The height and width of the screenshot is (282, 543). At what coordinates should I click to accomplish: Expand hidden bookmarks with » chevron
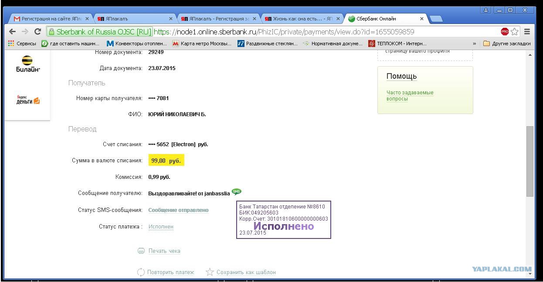(x=474, y=44)
